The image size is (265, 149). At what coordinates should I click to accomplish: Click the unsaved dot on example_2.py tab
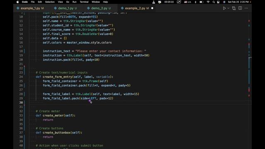(x=152, y=8)
